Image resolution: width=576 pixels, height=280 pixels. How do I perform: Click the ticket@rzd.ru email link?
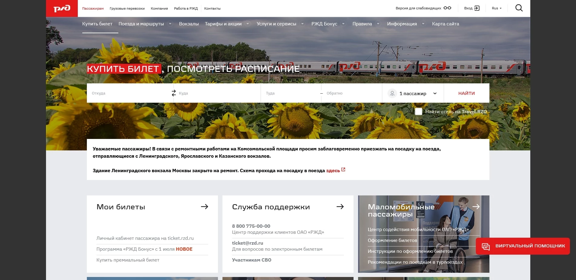pos(248,243)
